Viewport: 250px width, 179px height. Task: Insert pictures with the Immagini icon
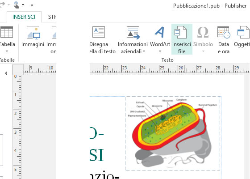33,33
